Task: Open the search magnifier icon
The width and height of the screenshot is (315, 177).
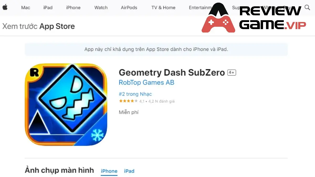Action: click(x=307, y=7)
